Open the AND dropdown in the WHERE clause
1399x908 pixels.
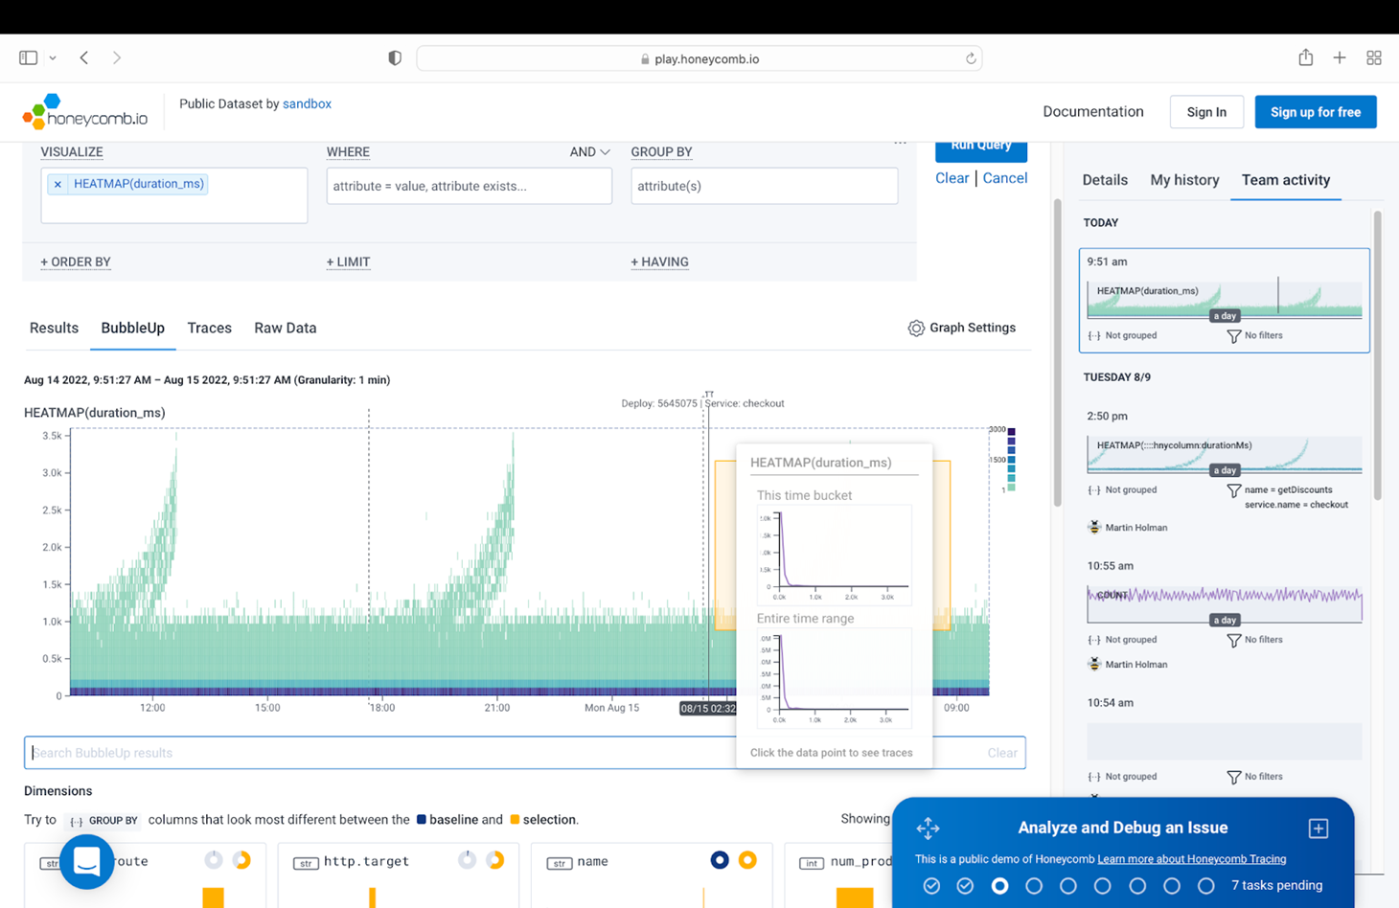[x=588, y=151]
